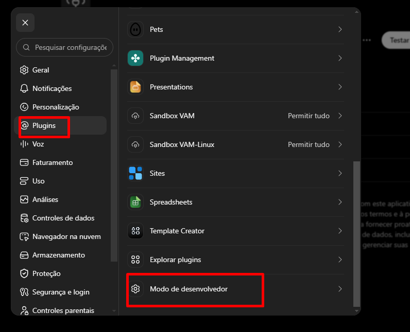This screenshot has height=332, width=410.
Task: Click the Uso icon in sidebar
Action: [24, 181]
